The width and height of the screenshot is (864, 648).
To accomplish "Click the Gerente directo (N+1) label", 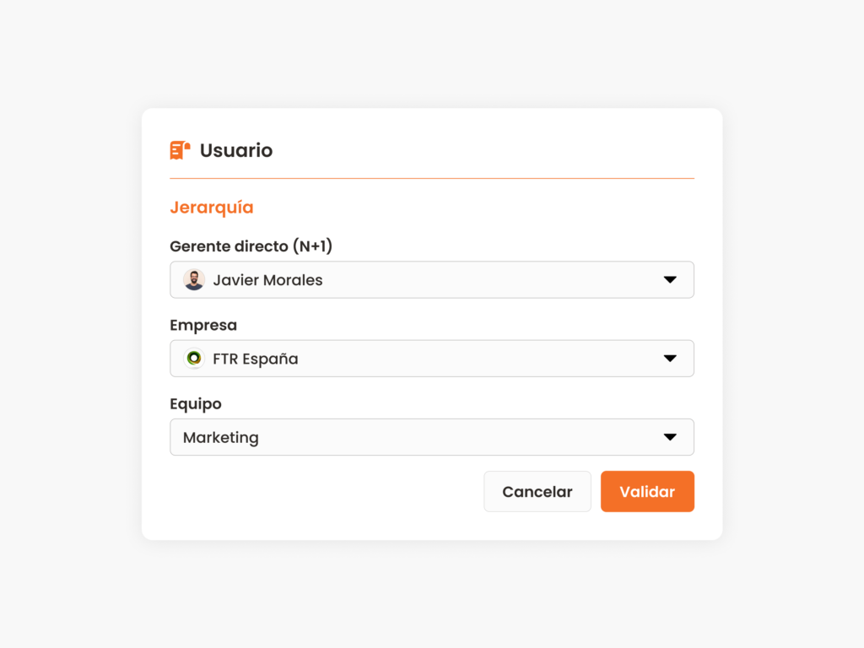I will tap(251, 246).
